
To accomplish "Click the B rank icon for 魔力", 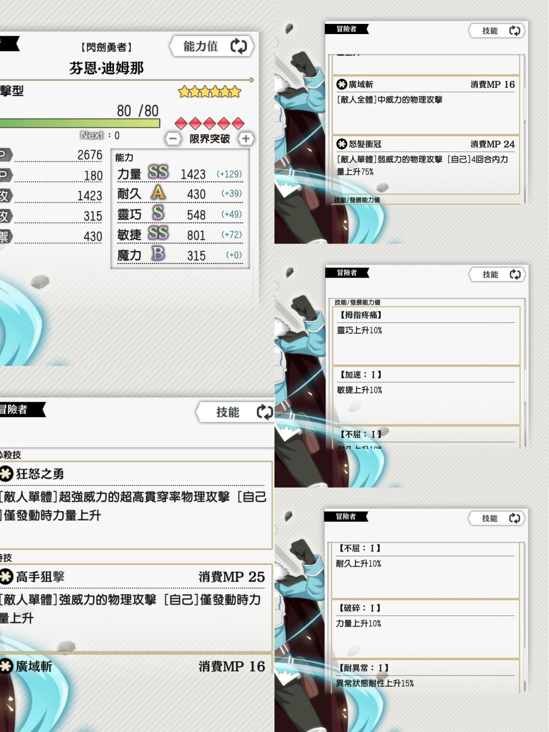I will 158,253.
